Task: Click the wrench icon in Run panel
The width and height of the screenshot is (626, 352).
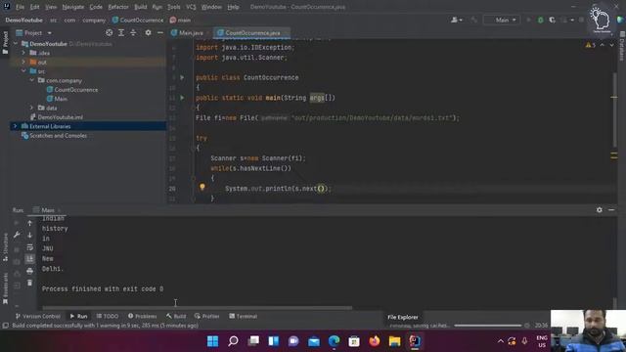Action: [x=17, y=235]
